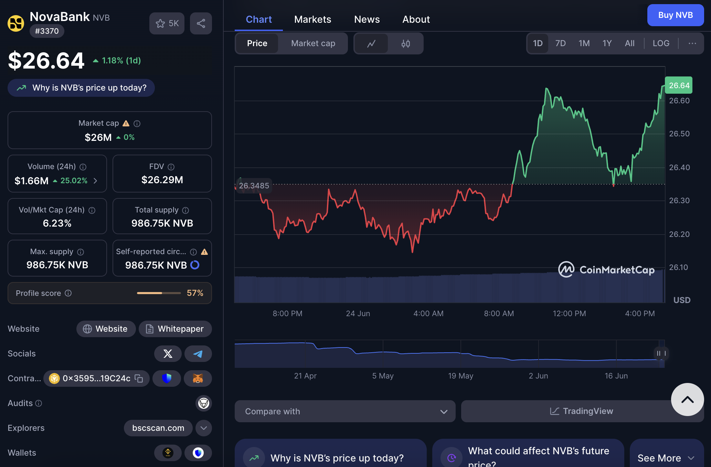This screenshot has width=711, height=467.
Task: Open Market cap info icon
Action: [137, 123]
